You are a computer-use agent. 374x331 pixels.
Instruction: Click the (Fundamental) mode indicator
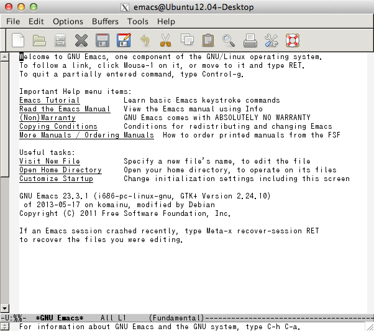click(176, 318)
